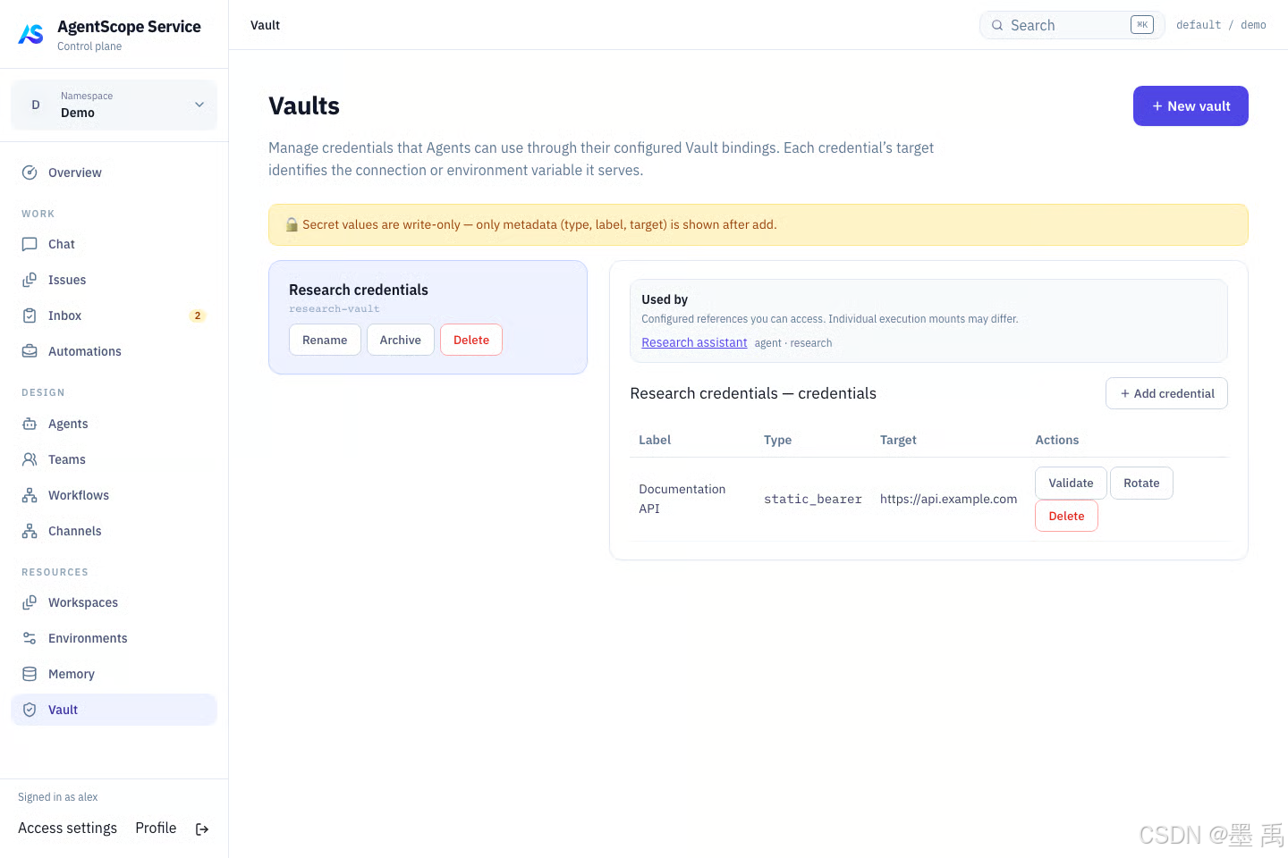1288x858 pixels.
Task: Click the Environments sliders icon
Action: [x=30, y=638]
